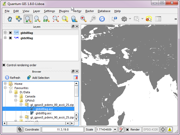The image size is (180, 135).
Task: Click Zoom Full extent icon
Action: point(56,19)
